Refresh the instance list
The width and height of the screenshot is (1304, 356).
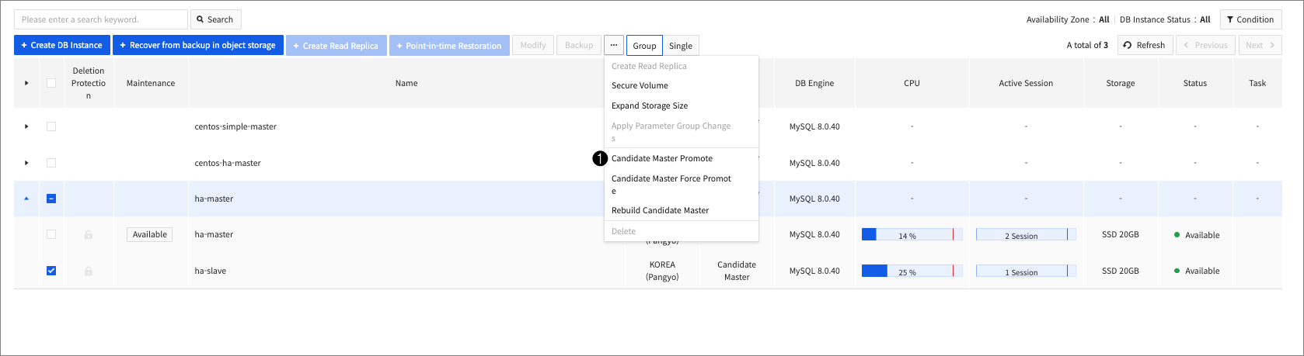coord(1144,45)
